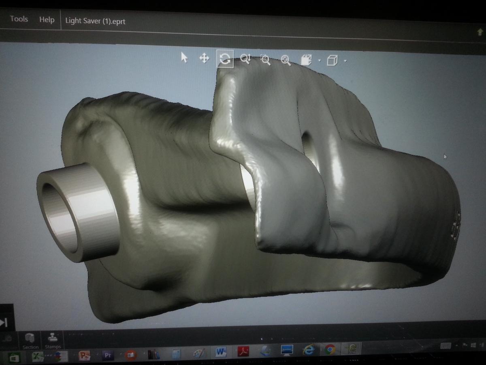Launch Microsoft Word from the taskbar

(221, 352)
